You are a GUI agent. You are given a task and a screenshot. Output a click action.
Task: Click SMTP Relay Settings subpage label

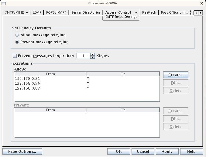121,17
